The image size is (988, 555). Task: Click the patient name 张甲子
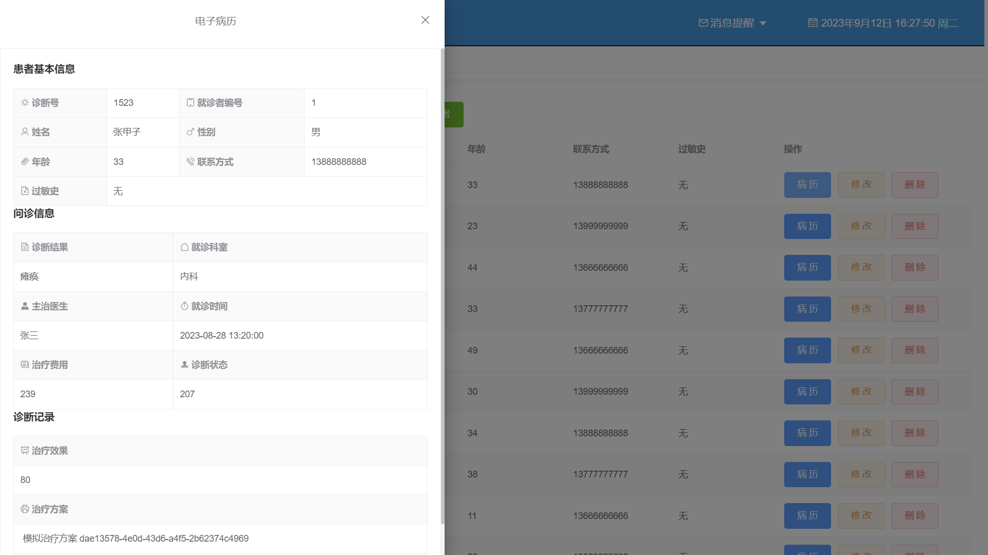127,132
